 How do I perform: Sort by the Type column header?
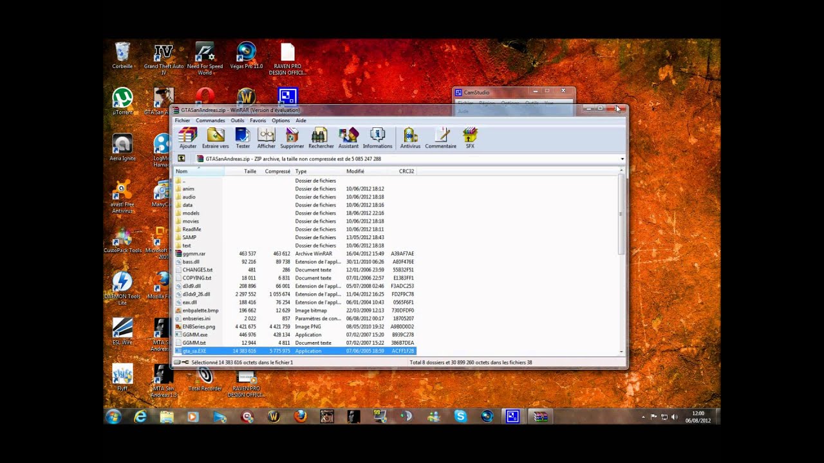point(318,171)
